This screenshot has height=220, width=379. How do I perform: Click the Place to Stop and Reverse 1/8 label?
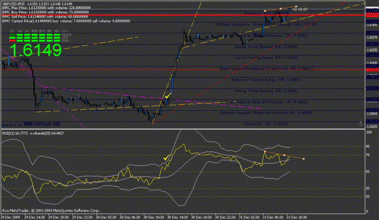tap(267, 102)
